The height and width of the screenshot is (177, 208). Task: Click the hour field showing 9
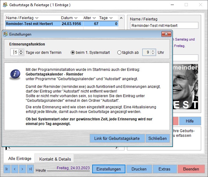pyautogui.click(x=147, y=52)
